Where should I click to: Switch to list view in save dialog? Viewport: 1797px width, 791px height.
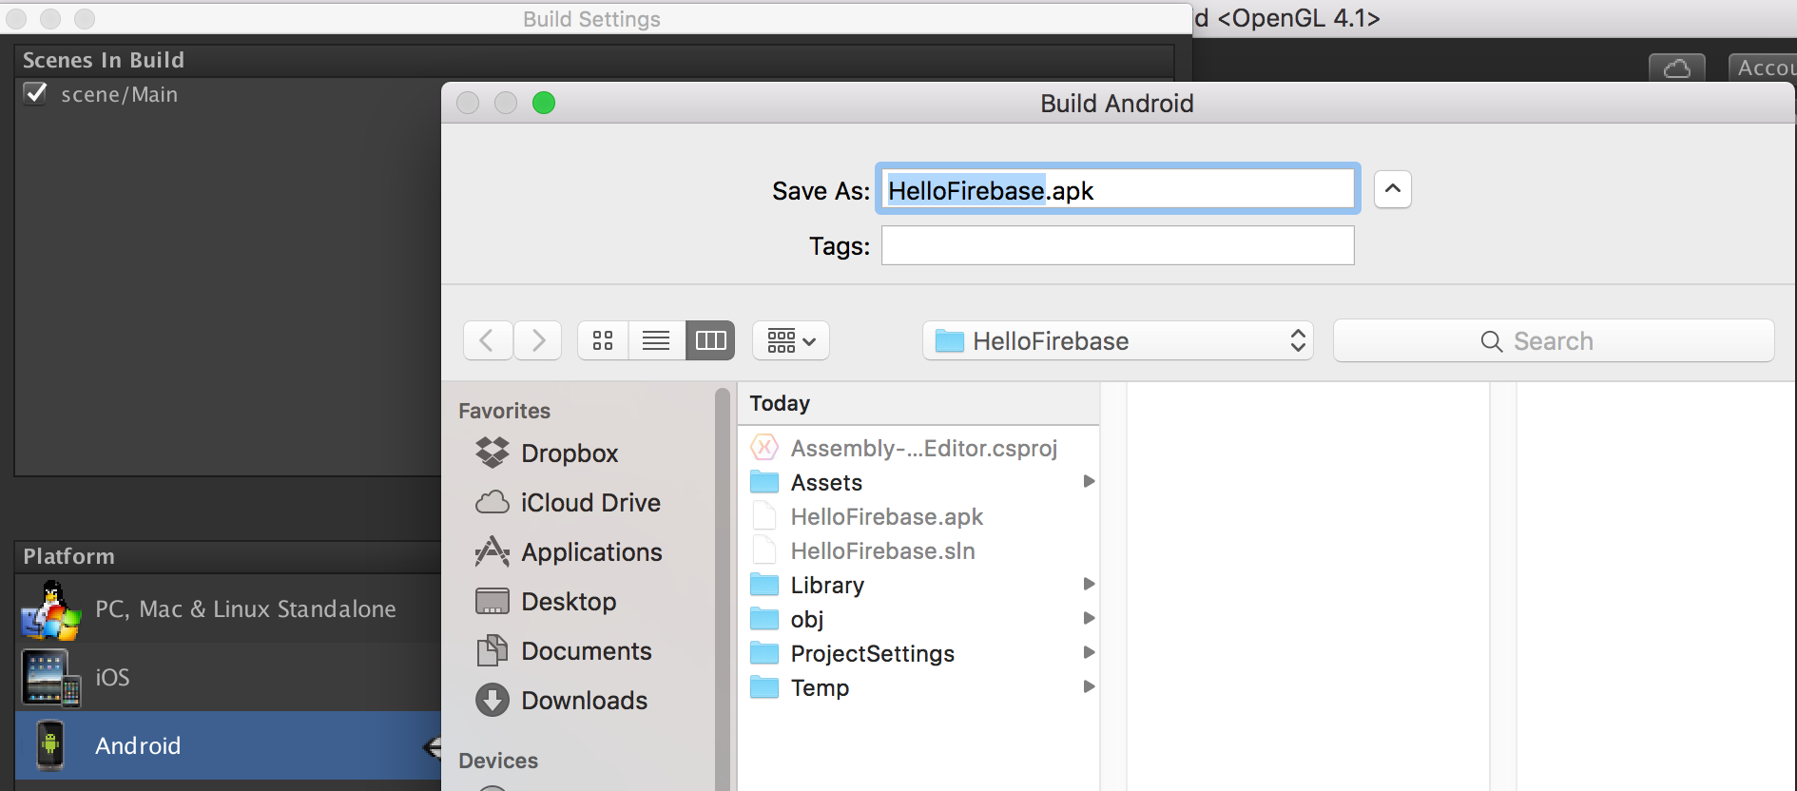(x=656, y=340)
